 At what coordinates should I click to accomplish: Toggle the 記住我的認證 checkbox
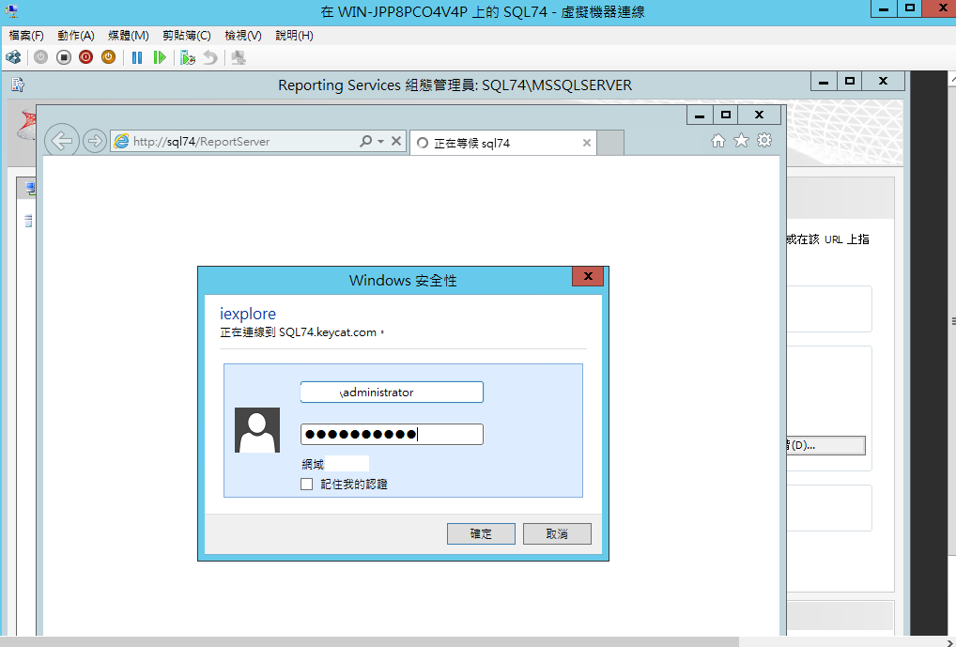click(x=307, y=485)
